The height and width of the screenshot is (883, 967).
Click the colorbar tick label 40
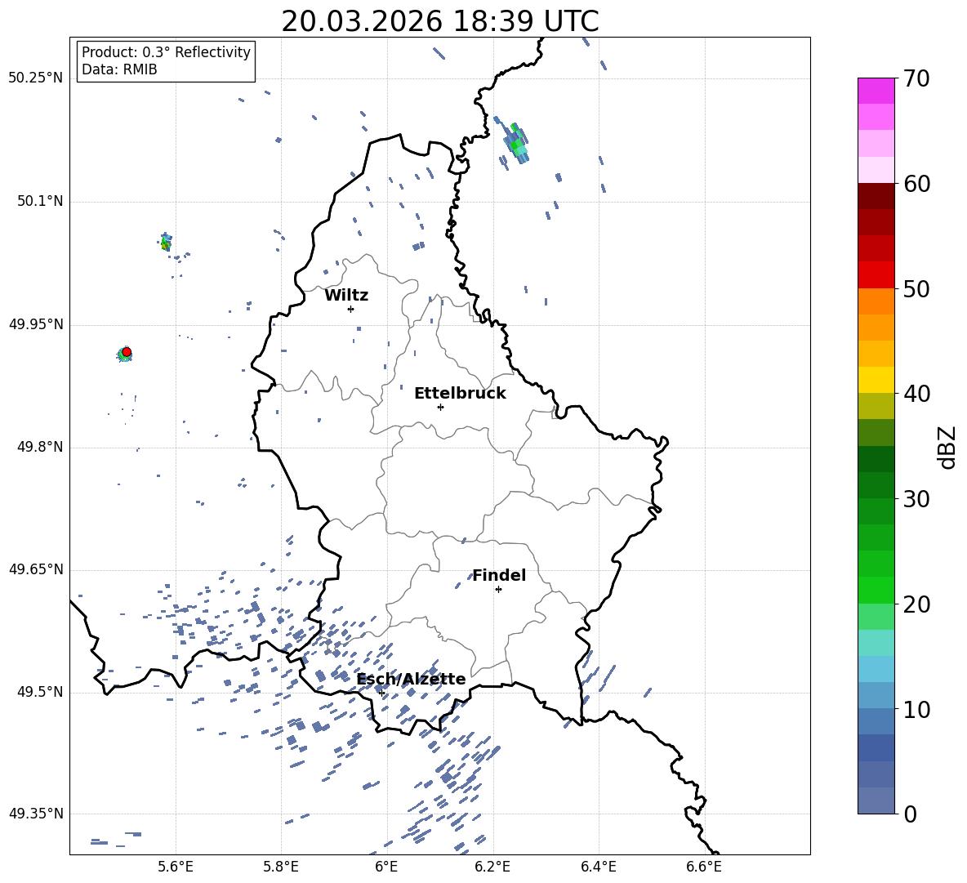pyautogui.click(x=917, y=394)
